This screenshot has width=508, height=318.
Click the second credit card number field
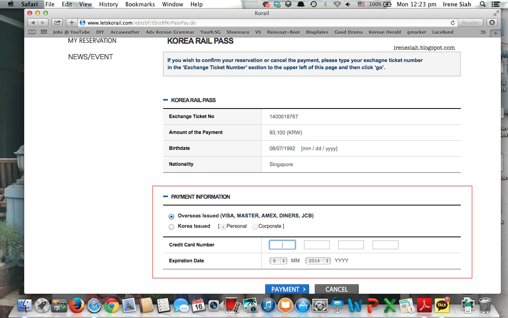pos(317,245)
